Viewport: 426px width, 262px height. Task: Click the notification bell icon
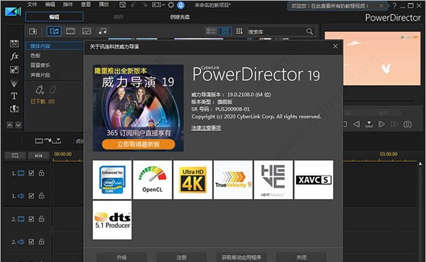[x=180, y=5]
